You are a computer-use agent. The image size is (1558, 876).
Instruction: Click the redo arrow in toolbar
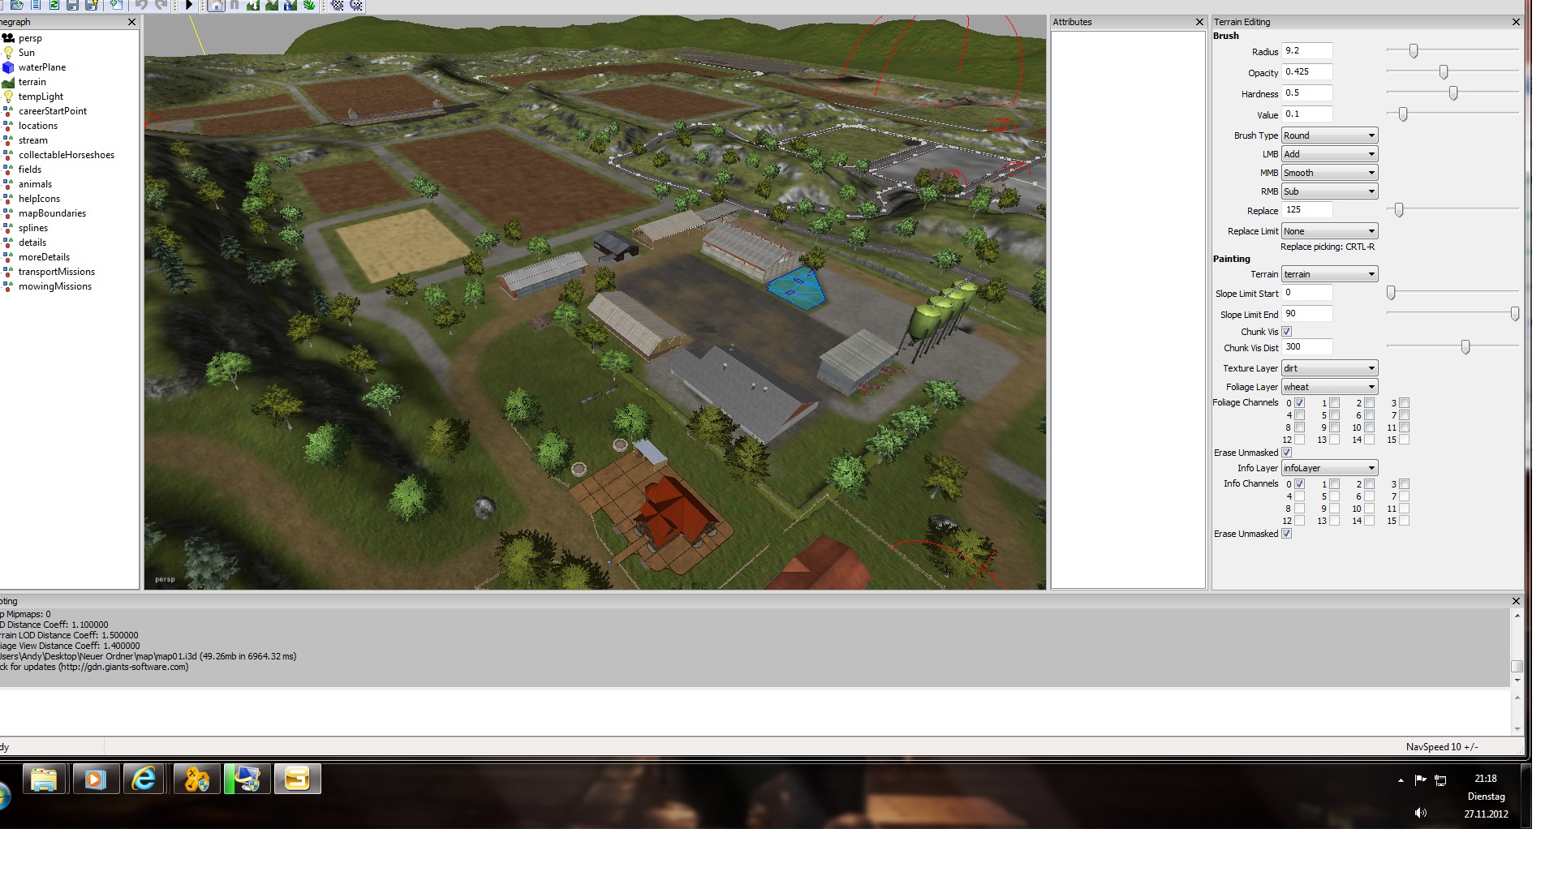pos(161,5)
